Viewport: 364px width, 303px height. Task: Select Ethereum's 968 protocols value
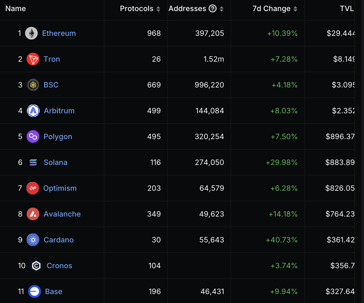pyautogui.click(x=154, y=33)
